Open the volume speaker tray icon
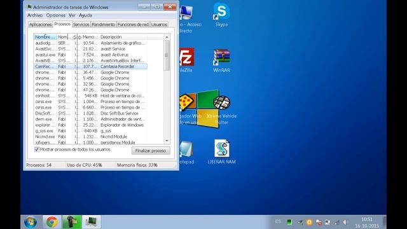The image size is (407, 229). tap(345, 222)
